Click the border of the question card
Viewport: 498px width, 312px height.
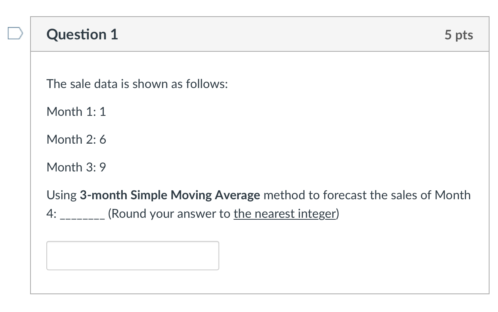[30, 154]
